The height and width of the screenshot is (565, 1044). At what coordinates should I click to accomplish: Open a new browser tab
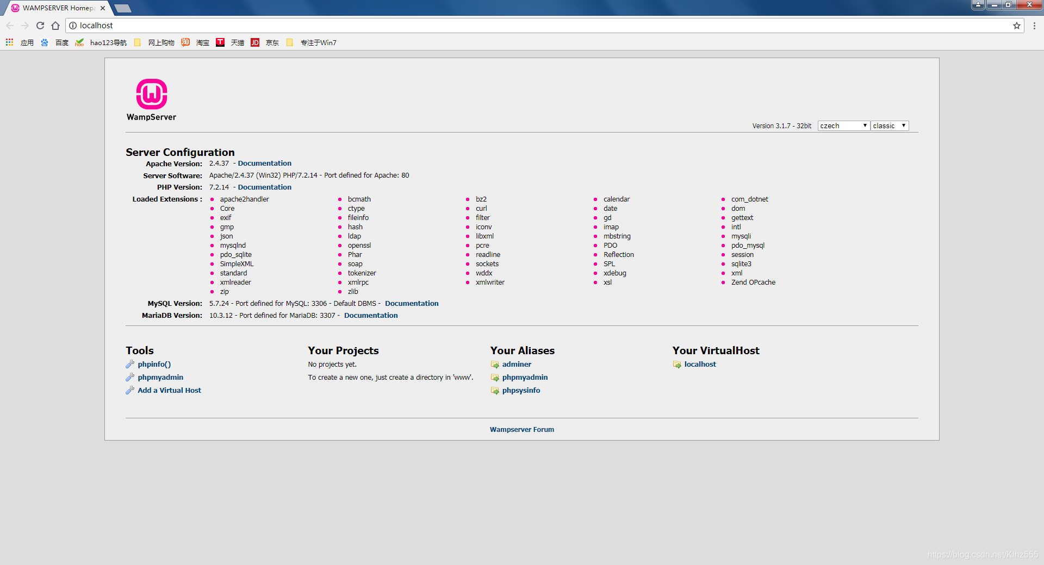tap(123, 8)
